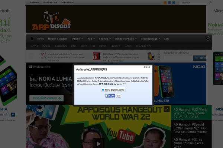This screenshot has height=148, width=223.
Task: Click the home icon in navigation bar
Action: coord(32,38)
